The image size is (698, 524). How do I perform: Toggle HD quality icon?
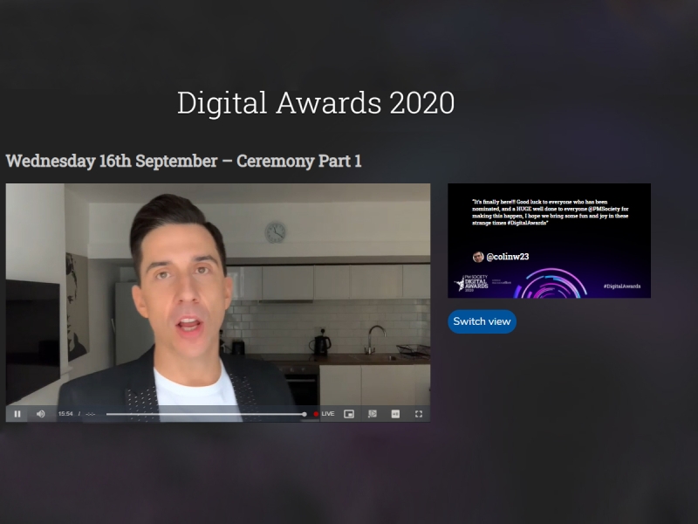pos(395,414)
